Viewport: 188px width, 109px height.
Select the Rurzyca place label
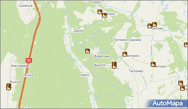pos(16,82)
